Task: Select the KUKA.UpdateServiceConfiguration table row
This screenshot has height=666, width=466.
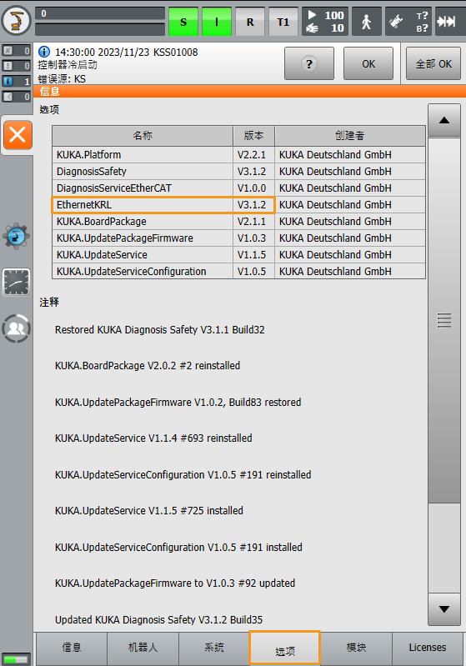Action: tap(238, 271)
